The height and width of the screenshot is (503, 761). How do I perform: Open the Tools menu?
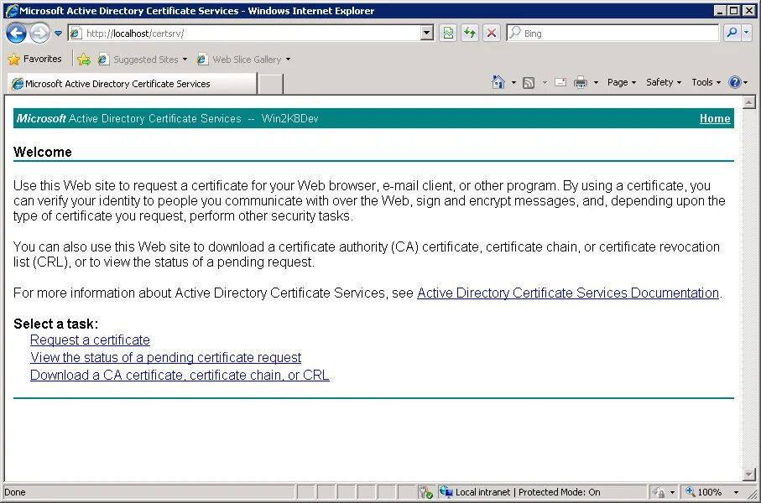pyautogui.click(x=706, y=82)
